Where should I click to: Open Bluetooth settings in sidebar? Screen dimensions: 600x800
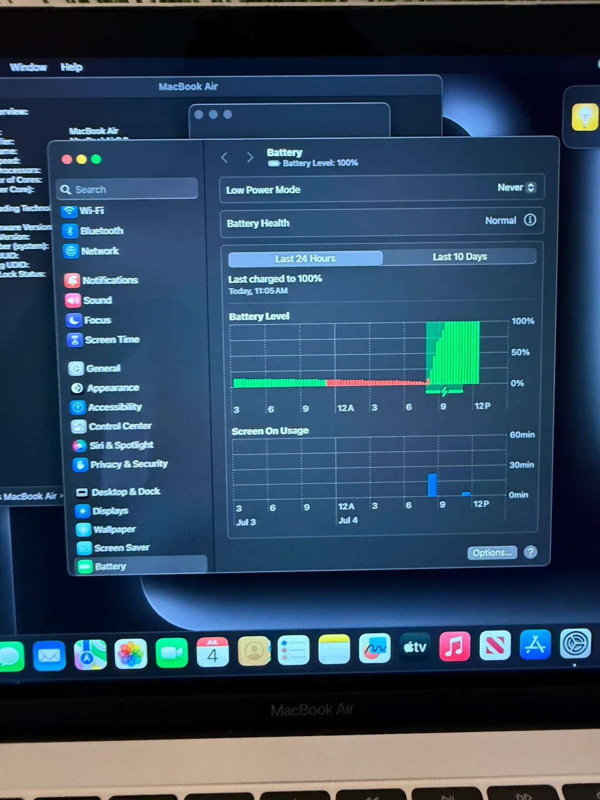pos(93,231)
